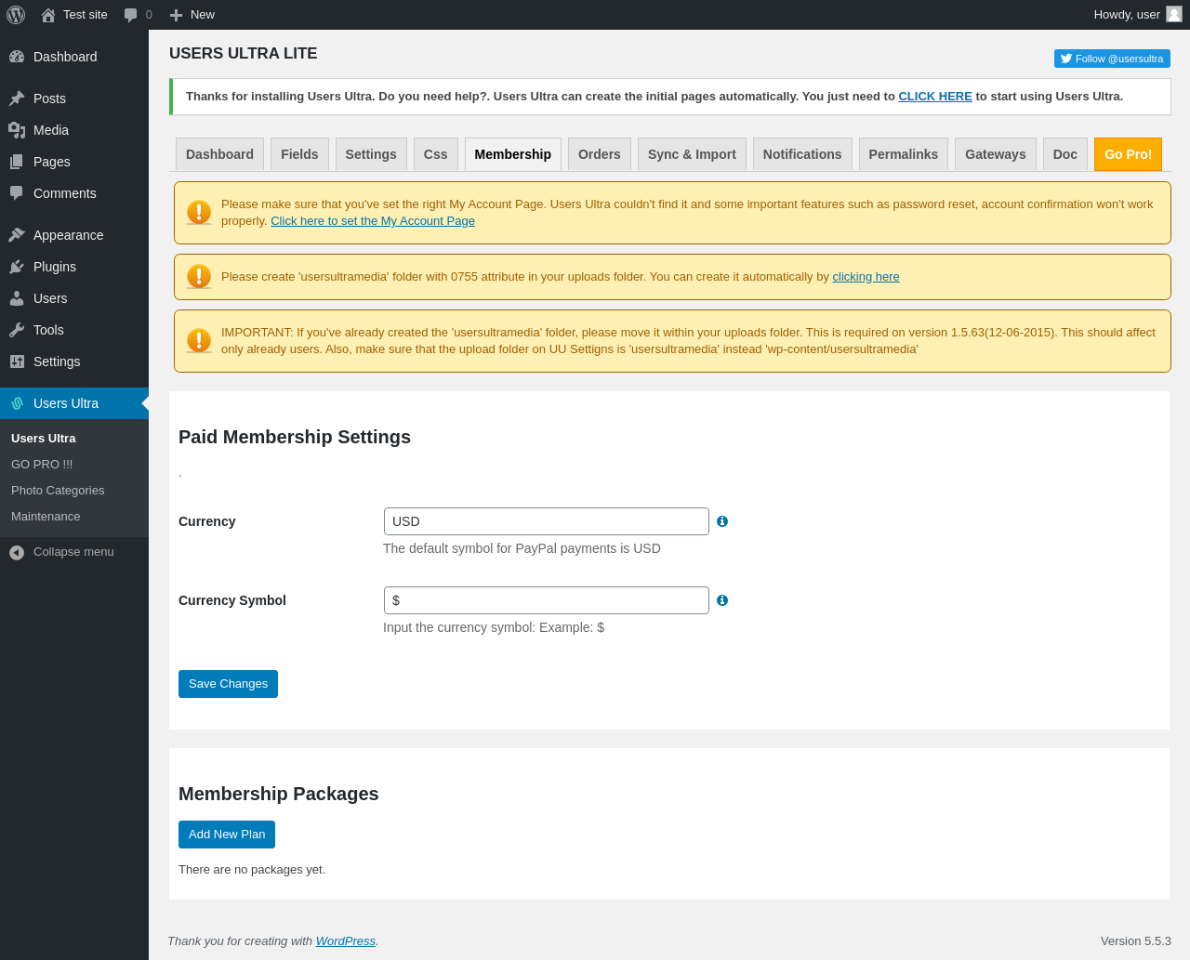Click the Save Changes button
This screenshot has width=1190, height=960.
[x=228, y=684]
